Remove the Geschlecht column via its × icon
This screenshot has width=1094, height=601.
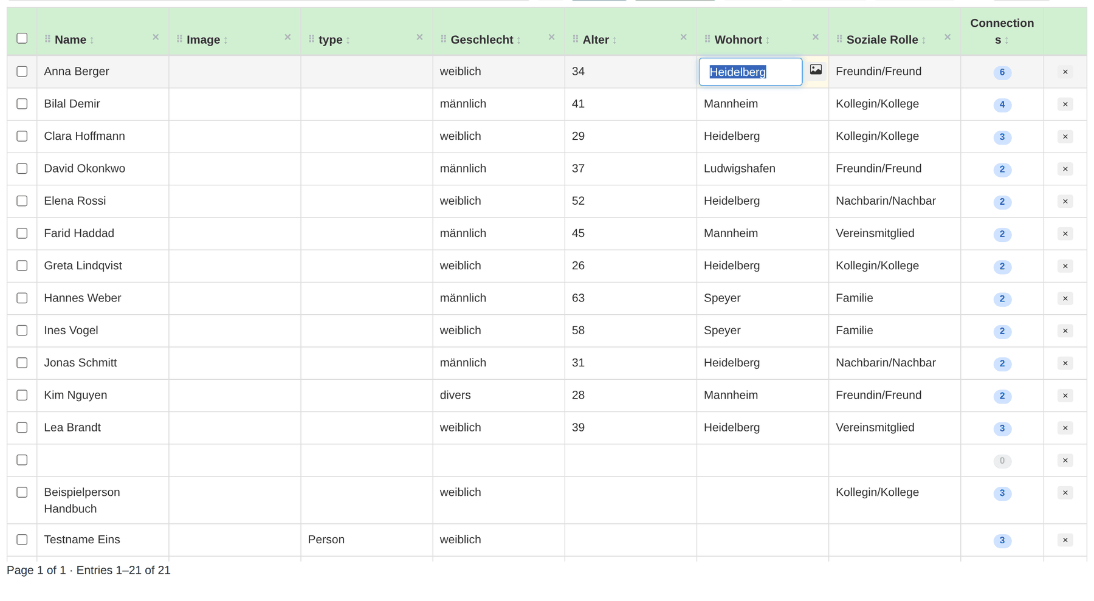551,37
